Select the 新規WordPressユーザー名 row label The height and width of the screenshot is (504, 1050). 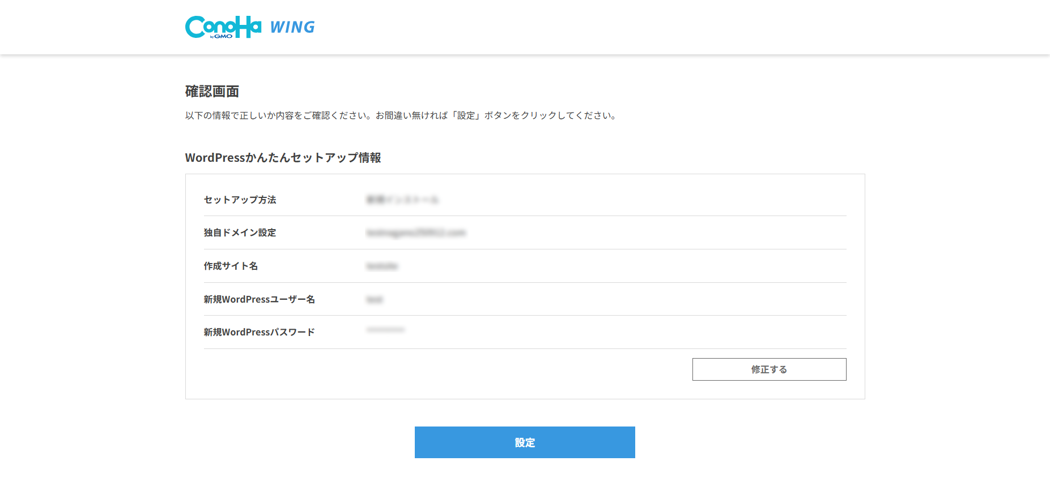tap(259, 299)
